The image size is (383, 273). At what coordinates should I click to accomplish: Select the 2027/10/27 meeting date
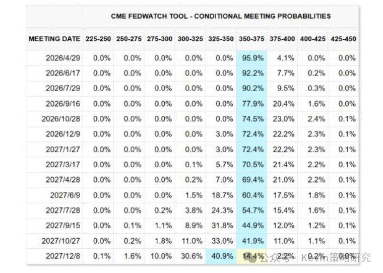tap(61, 241)
